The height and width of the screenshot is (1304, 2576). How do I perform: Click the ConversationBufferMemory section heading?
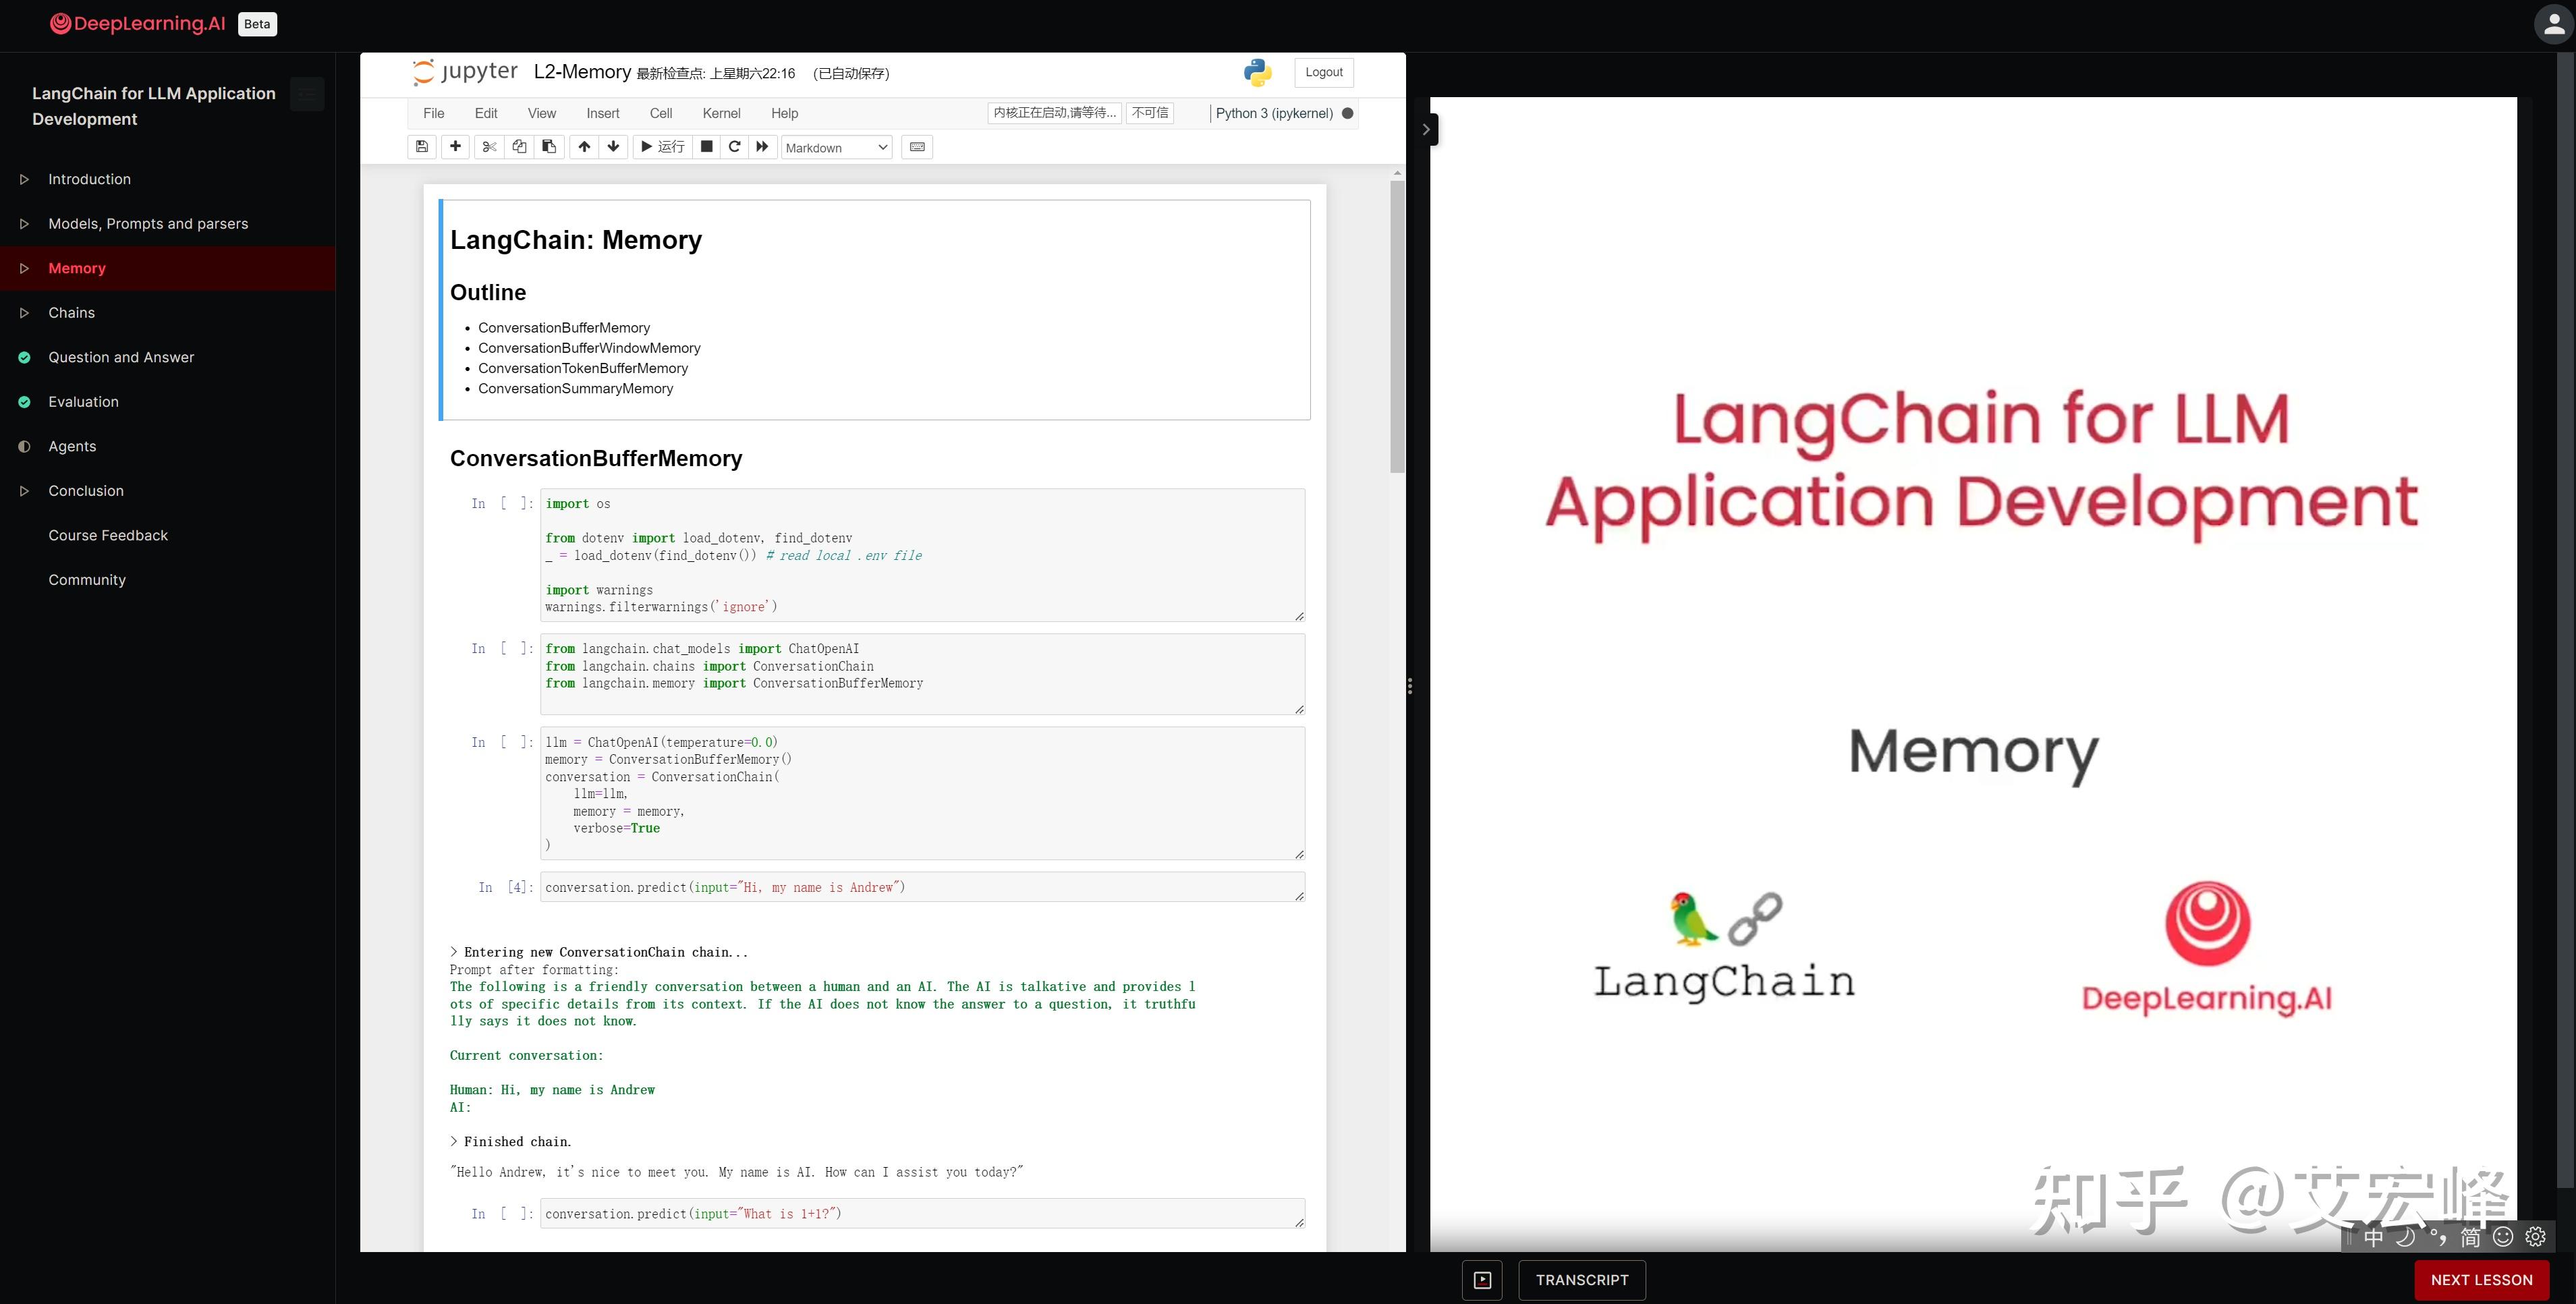(596, 458)
